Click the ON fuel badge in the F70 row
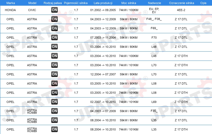The height and width of the screenshot is (134, 212). pos(54,37)
